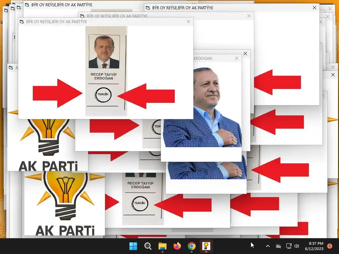Click the front window's BÝR OY REÝSE title

[56, 21]
